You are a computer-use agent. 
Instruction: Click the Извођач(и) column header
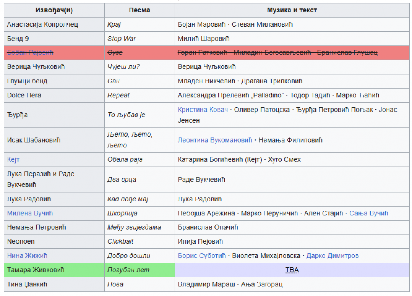pyautogui.click(x=54, y=10)
